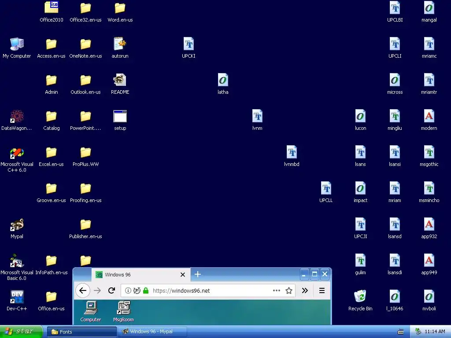Click the MsgRoom icon in Windows 96 page
The image size is (451, 338).
[123, 311]
